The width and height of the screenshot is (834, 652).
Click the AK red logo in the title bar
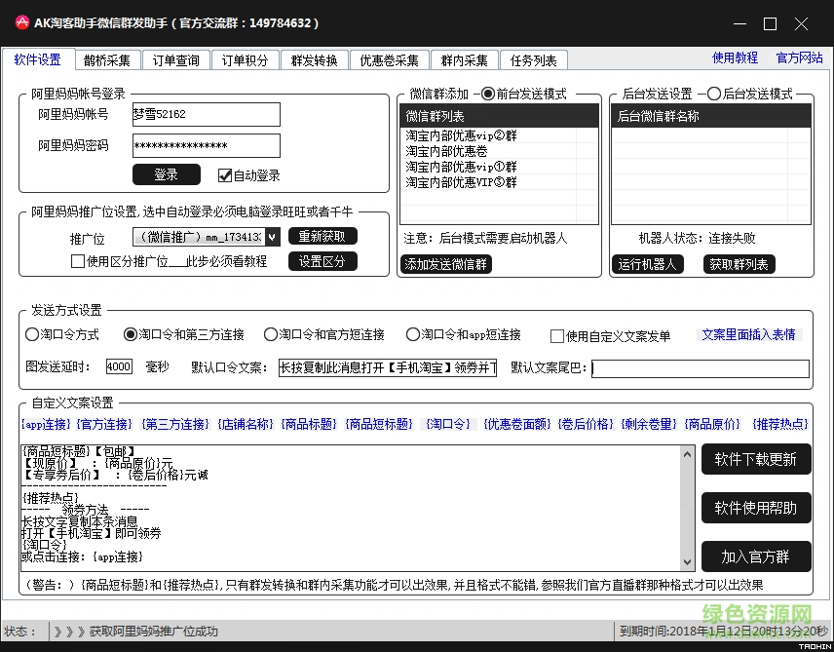[21, 21]
